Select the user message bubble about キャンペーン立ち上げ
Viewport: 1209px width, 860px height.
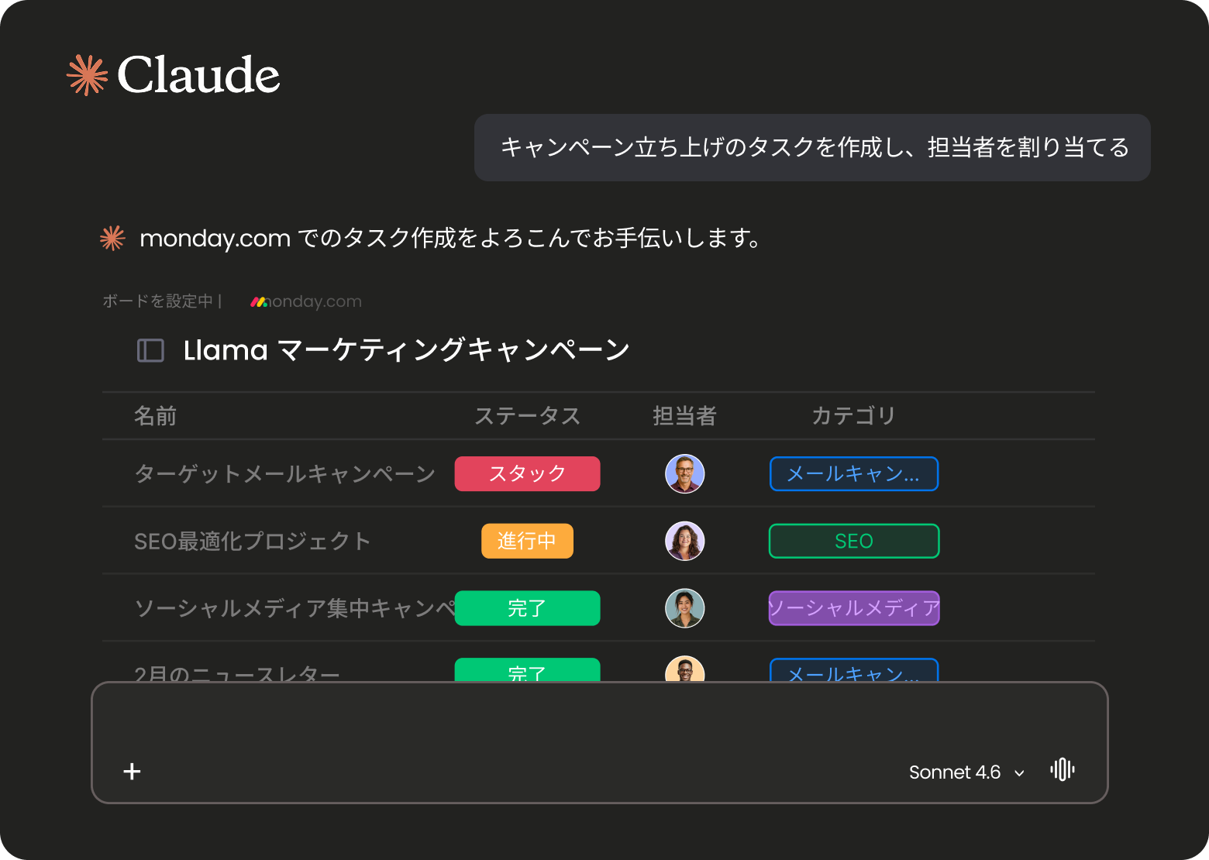(x=812, y=147)
